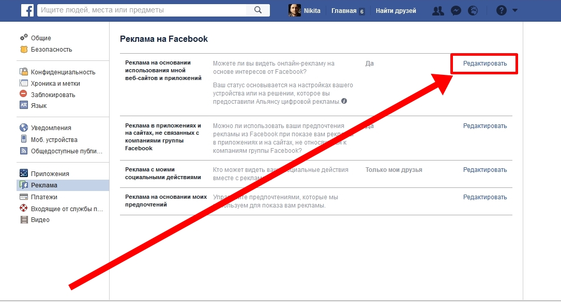
Task: Open the notifications globe icon
Action: (473, 10)
